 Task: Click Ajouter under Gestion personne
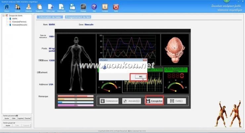tap(7, 118)
